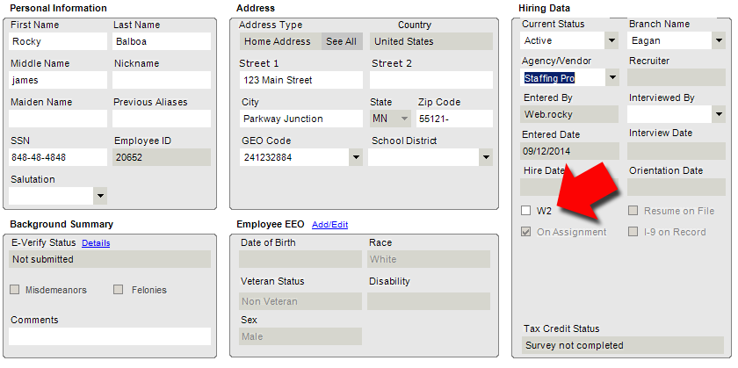The height and width of the screenshot is (368, 738).
Task: Expand the Agency/Vendor dropdown
Action: click(611, 77)
